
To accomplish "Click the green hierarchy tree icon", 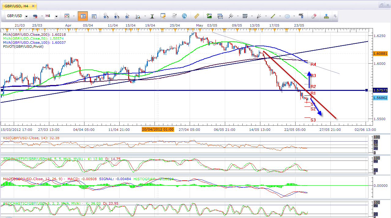I will [326, 16].
